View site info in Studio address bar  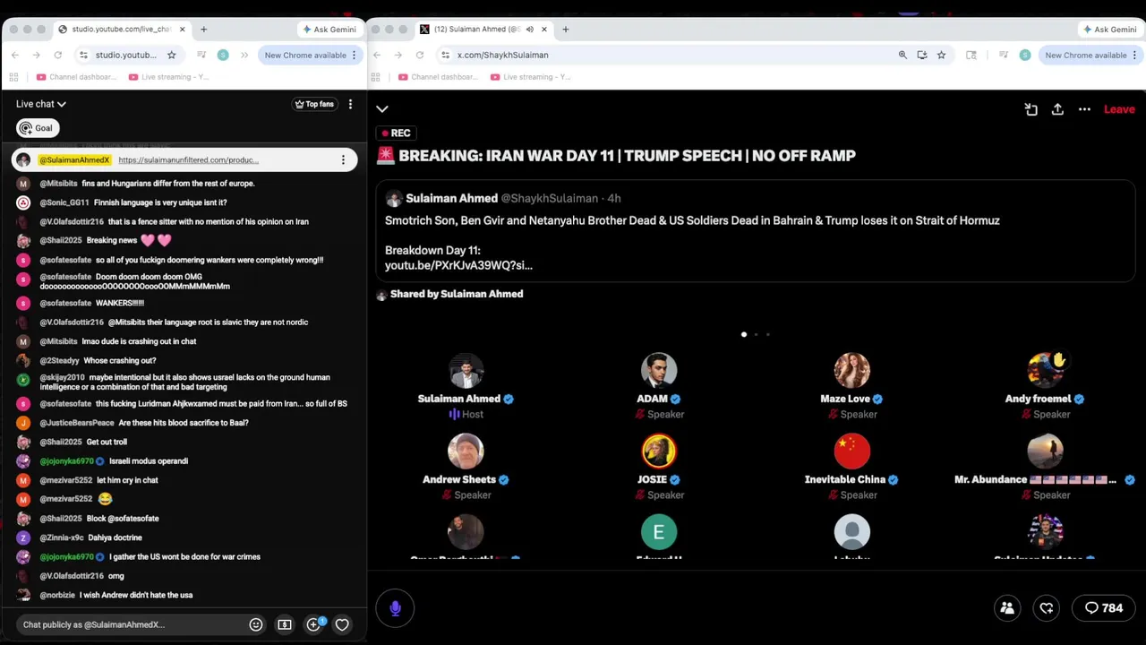[x=83, y=55]
